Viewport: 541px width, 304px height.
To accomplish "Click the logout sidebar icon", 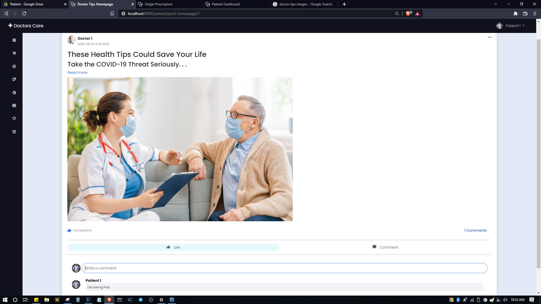I will (x=14, y=132).
